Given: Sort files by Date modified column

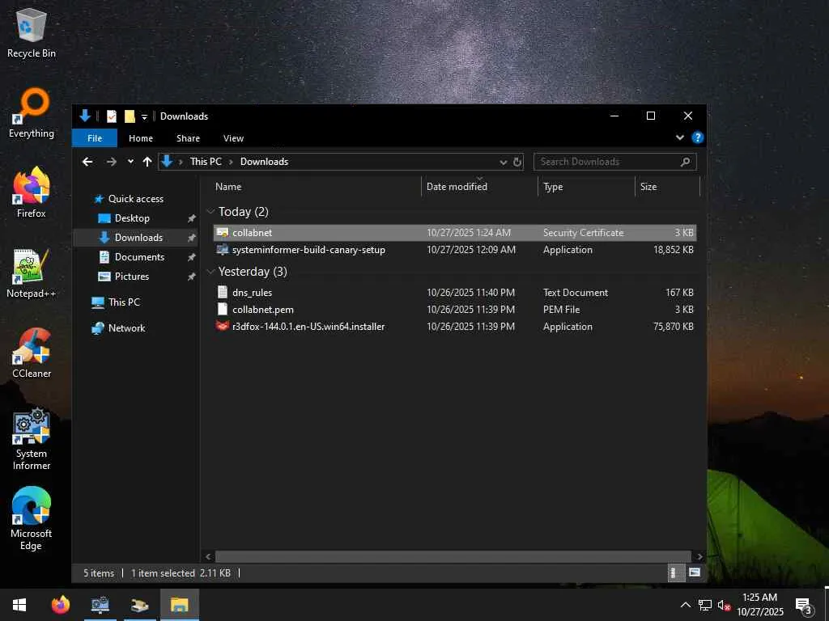Looking at the screenshot, I should pos(457,187).
